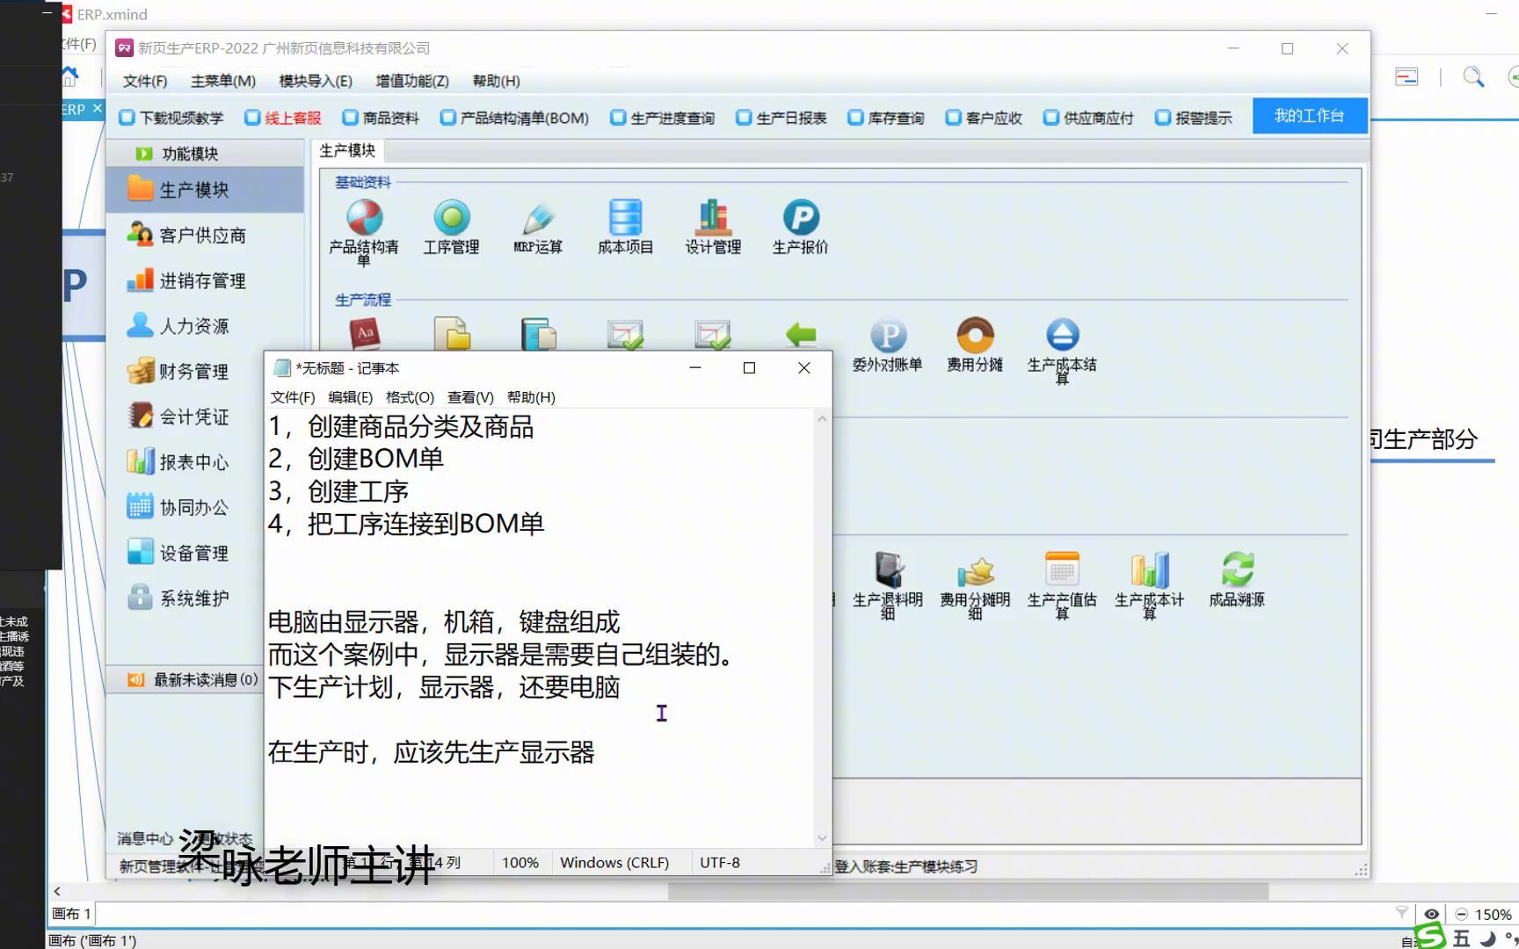
Task: Click XMind horizontal scrollbar thumb
Action: point(968,891)
